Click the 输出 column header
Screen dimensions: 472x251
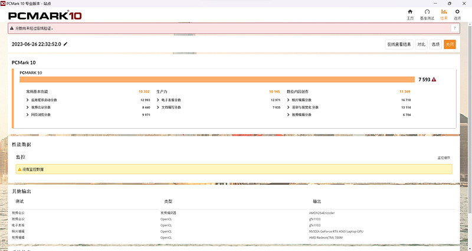[317, 201]
